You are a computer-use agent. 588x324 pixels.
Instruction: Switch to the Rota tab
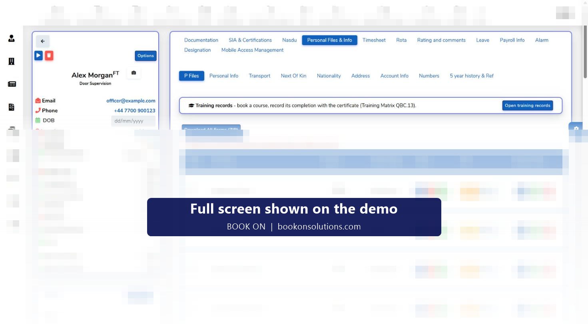[x=401, y=40]
